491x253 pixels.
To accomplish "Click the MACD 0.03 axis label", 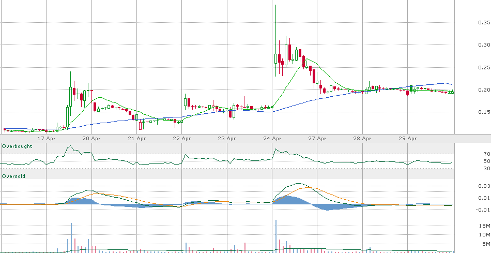I will click(x=484, y=186).
